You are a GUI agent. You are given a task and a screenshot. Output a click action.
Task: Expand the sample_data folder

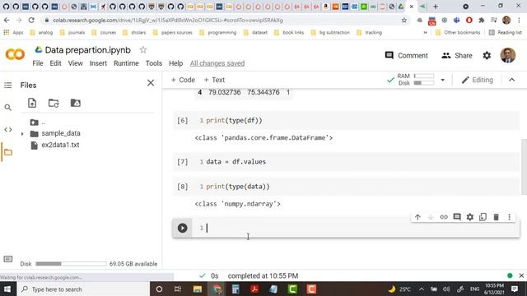pyautogui.click(x=22, y=134)
